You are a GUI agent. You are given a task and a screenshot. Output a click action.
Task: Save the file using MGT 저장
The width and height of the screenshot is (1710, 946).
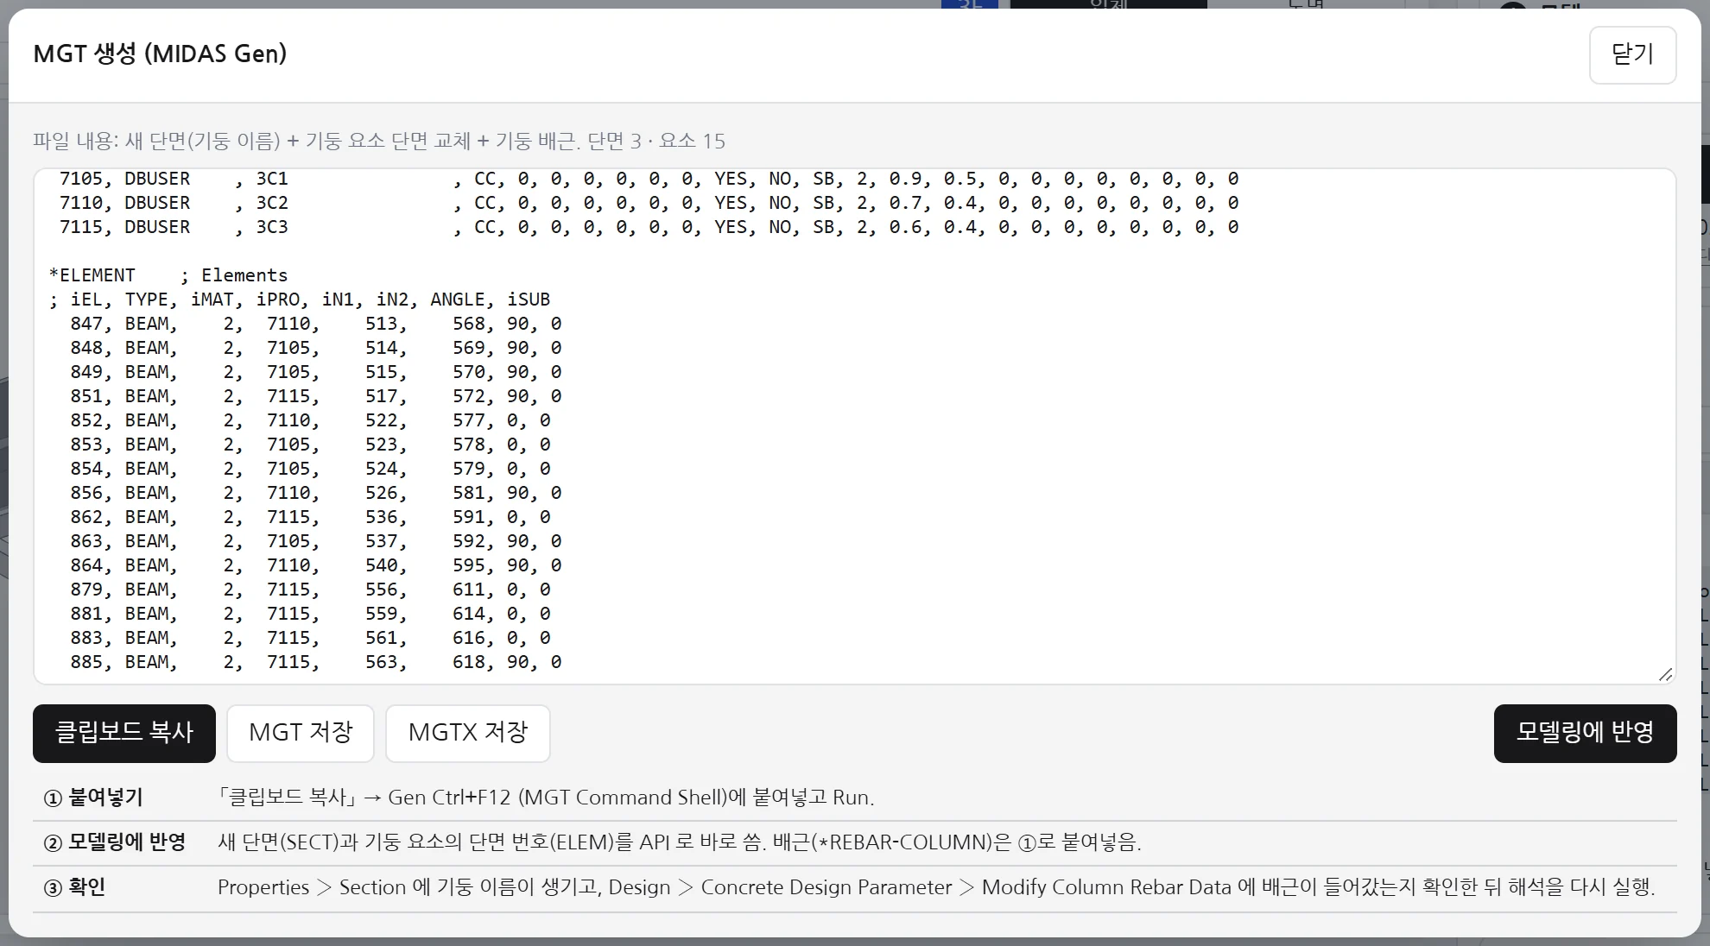point(301,733)
